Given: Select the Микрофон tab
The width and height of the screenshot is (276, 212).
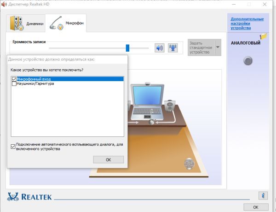Looking at the screenshot, I should coord(66,24).
